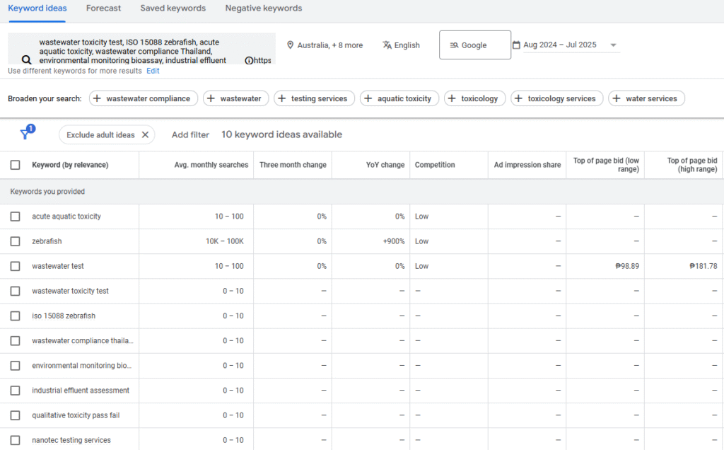
Task: Add 'wastewater compliance' to broaden search
Action: pos(141,99)
